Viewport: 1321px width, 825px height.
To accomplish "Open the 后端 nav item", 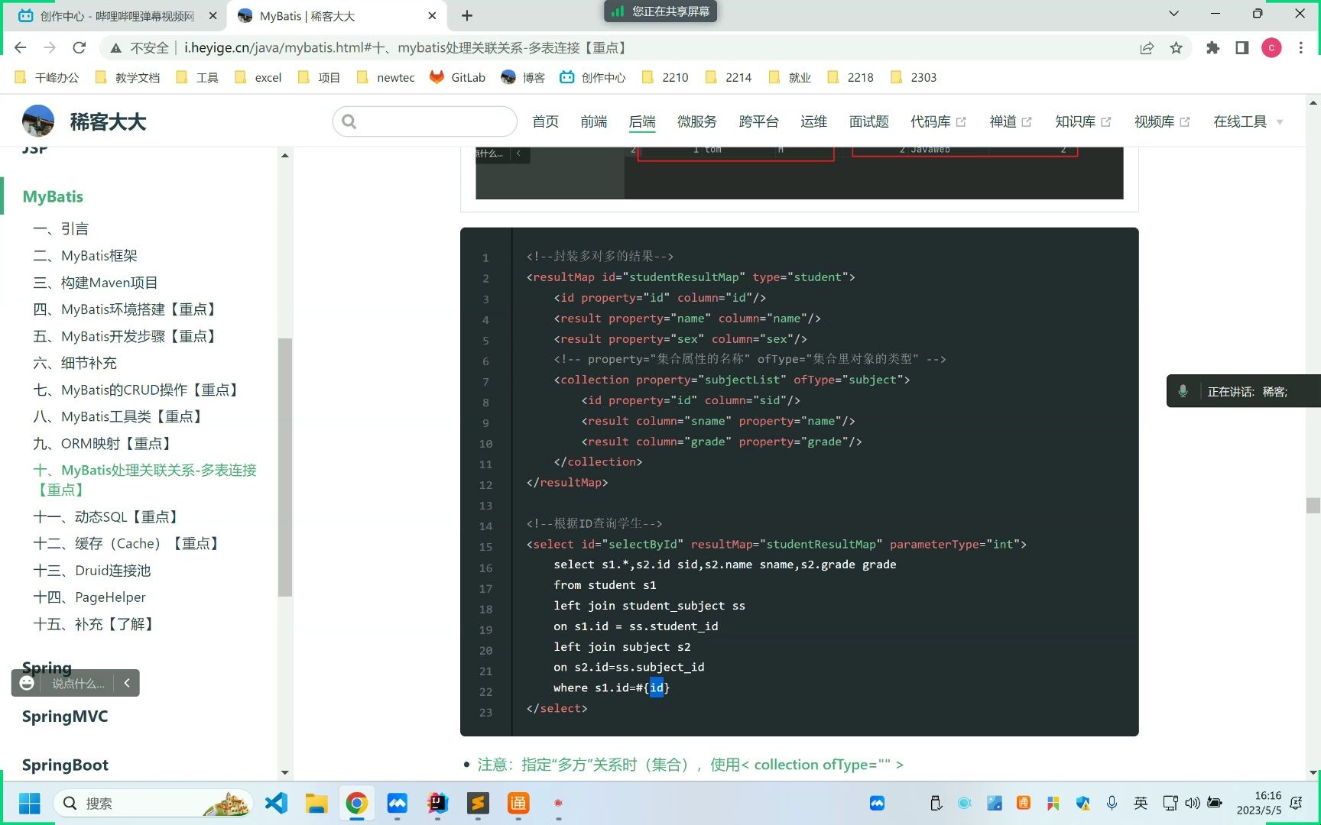I will pyautogui.click(x=642, y=121).
